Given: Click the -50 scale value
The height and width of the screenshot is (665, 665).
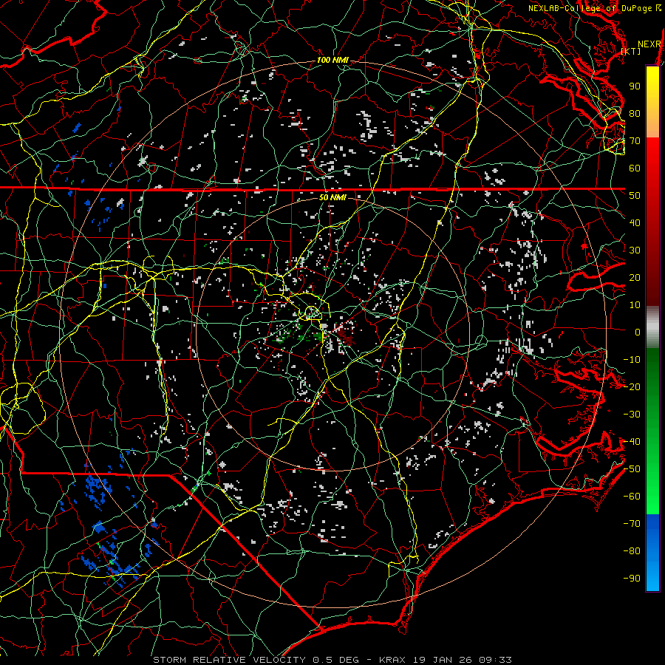Looking at the screenshot, I should pyautogui.click(x=632, y=469).
